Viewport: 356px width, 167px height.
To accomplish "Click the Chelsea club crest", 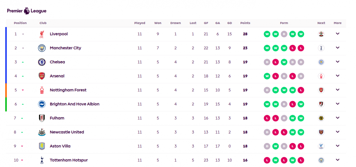I will 42,62.
